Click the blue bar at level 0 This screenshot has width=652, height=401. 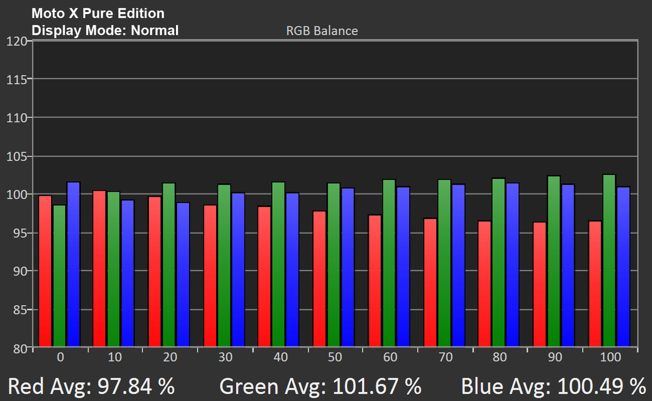pos(73,265)
